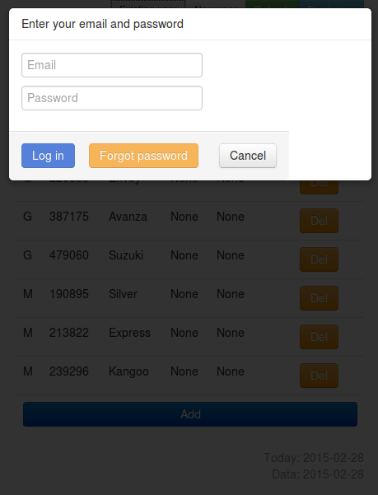Remove the Suzuki entry using Del
This screenshot has width=378, height=495.
coord(319,259)
